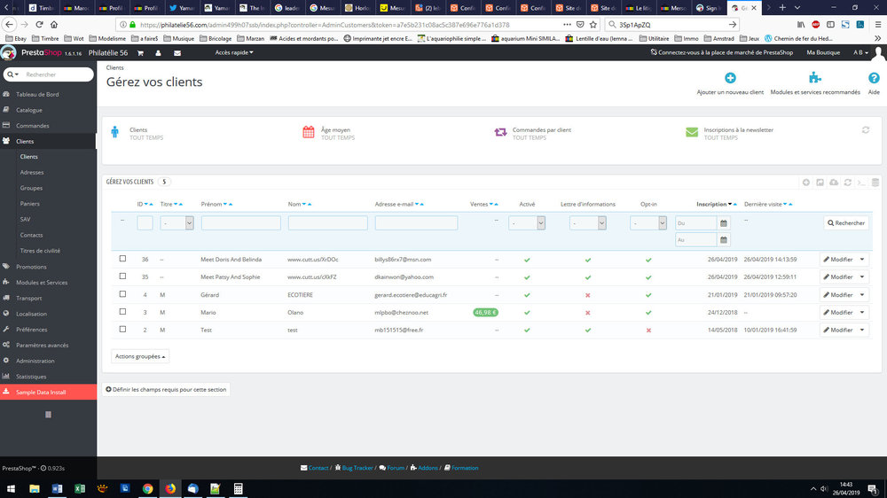Open Opt-in filter dropdown
Screen dimensions: 887x498
(648, 223)
